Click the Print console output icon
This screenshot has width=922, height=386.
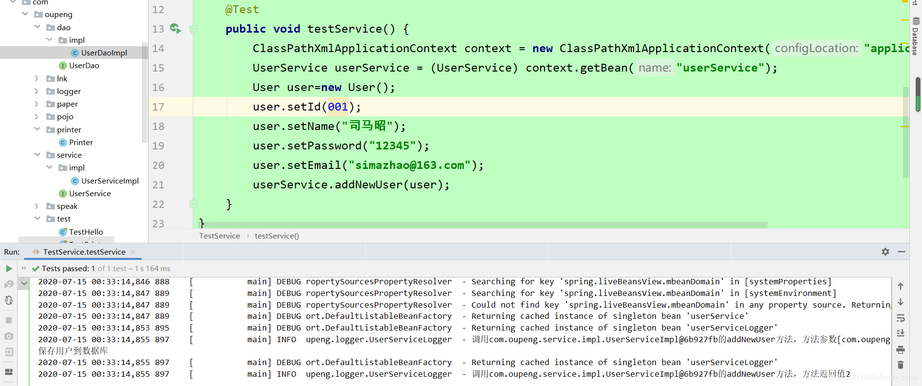901,349
